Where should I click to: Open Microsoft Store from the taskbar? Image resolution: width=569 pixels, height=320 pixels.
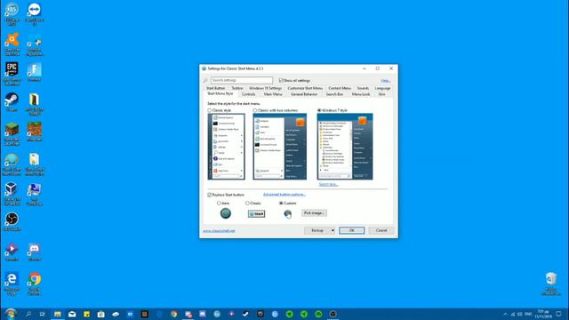point(100,314)
